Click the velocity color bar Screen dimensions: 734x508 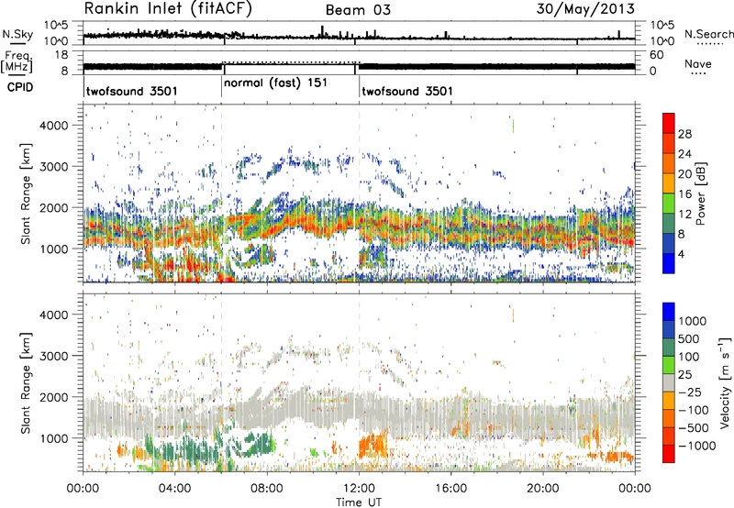click(669, 382)
